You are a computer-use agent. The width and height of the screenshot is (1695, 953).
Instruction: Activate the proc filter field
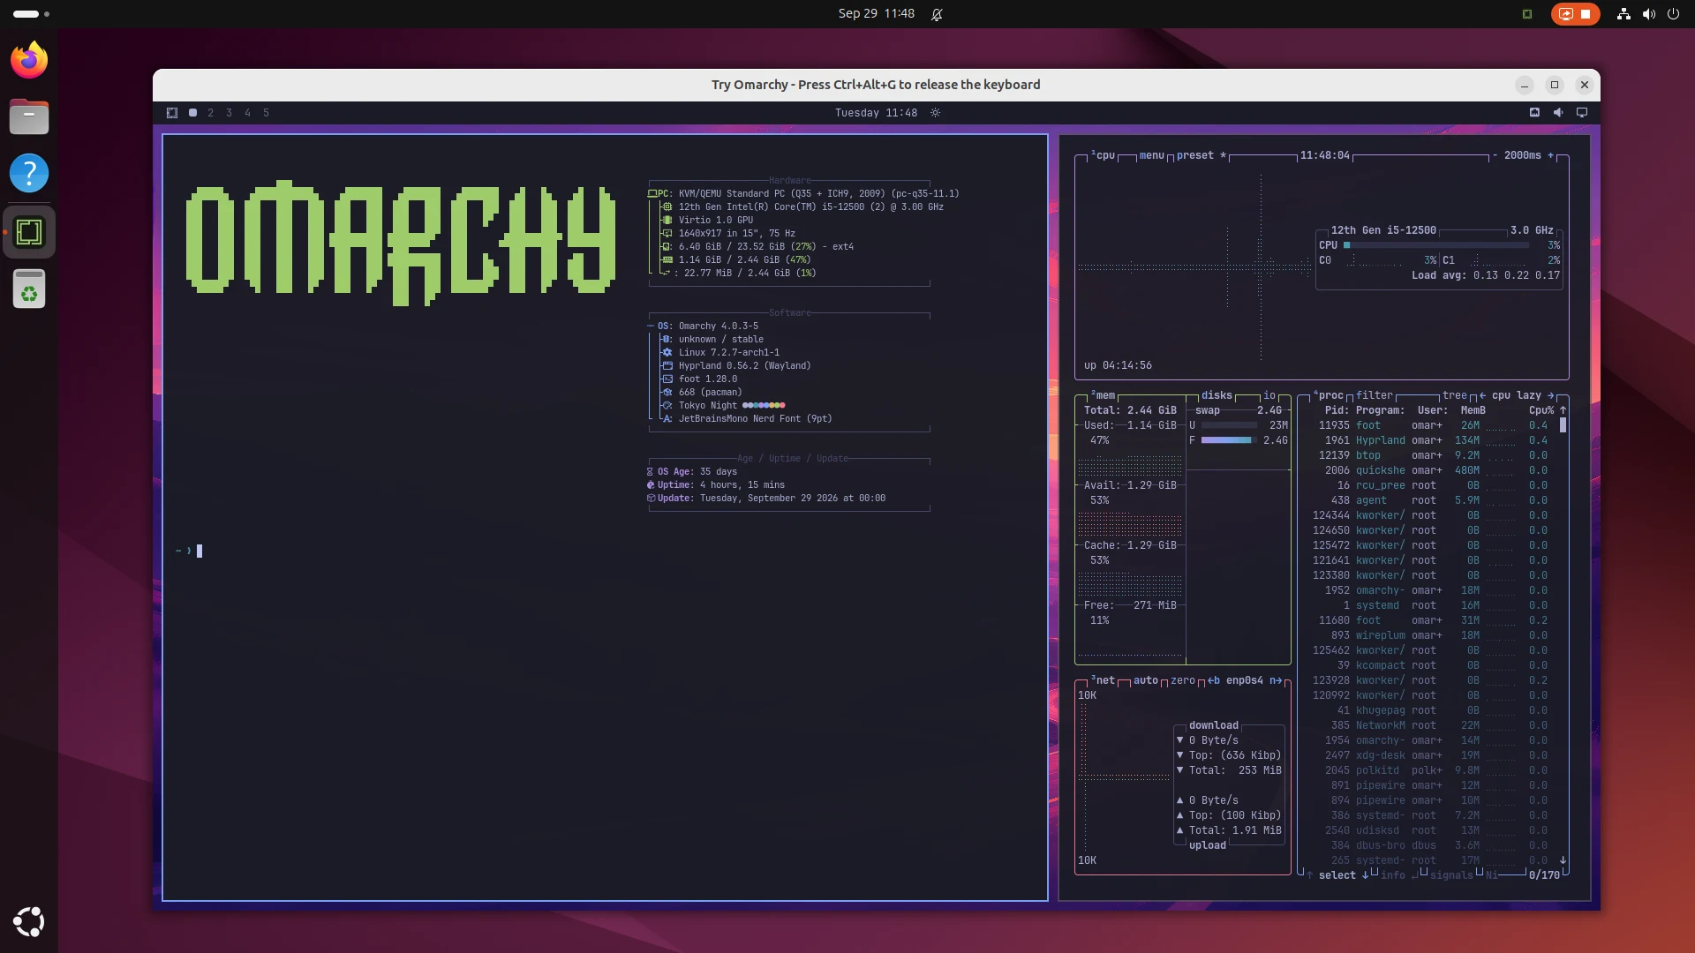click(x=1375, y=395)
